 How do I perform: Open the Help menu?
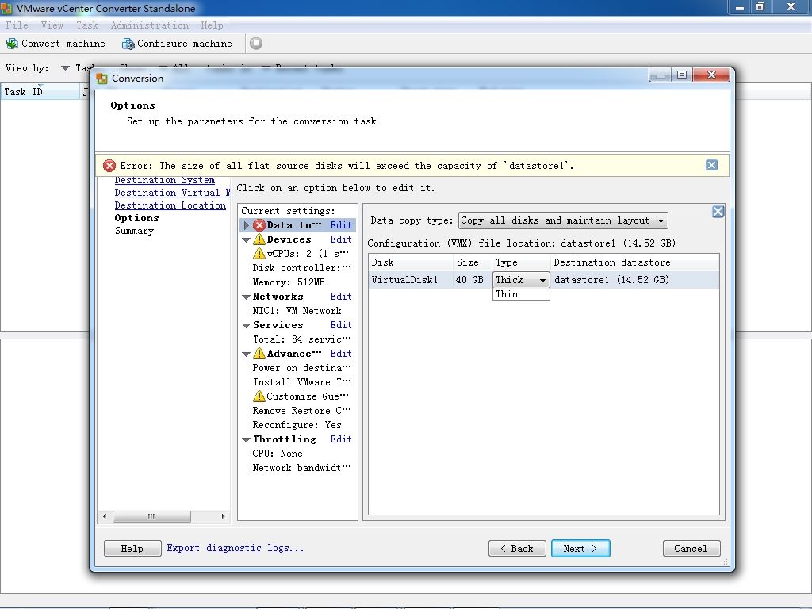pos(212,25)
